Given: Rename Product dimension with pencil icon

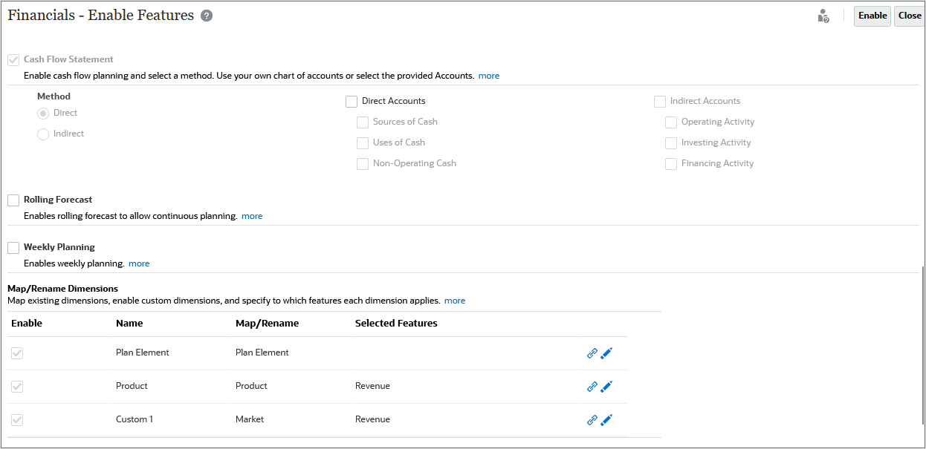Looking at the screenshot, I should click(606, 387).
